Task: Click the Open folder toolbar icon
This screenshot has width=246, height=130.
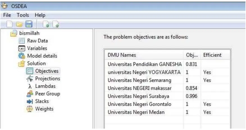Action: point(19,24)
